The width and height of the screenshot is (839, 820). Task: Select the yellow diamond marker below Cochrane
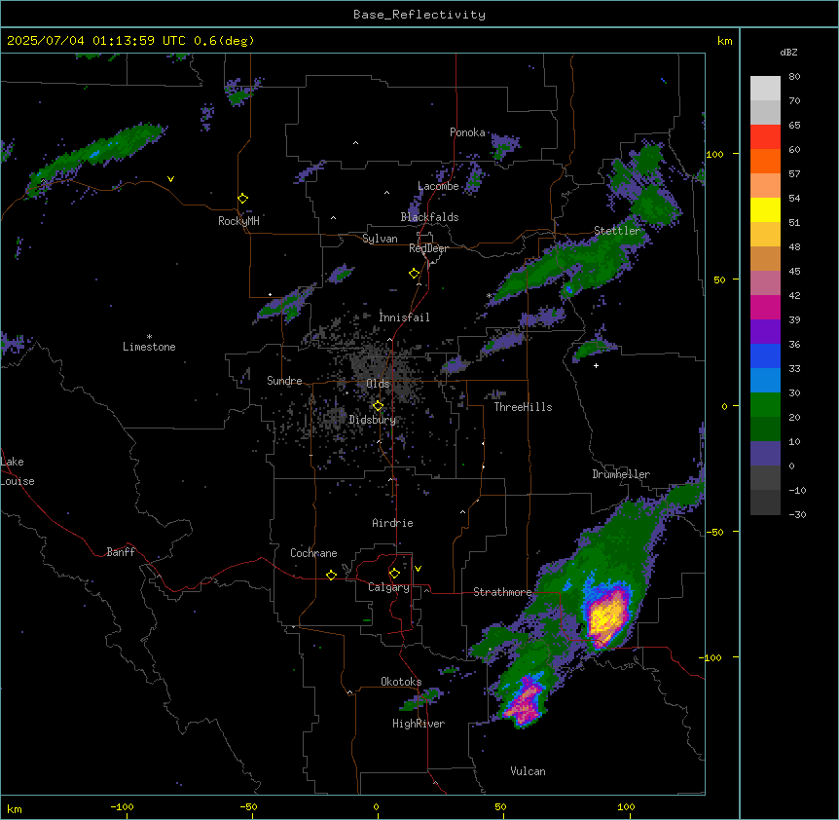(x=331, y=575)
